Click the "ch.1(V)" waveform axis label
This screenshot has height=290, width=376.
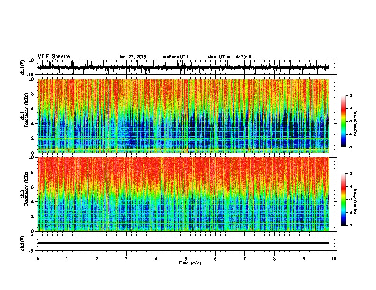tap(23, 67)
